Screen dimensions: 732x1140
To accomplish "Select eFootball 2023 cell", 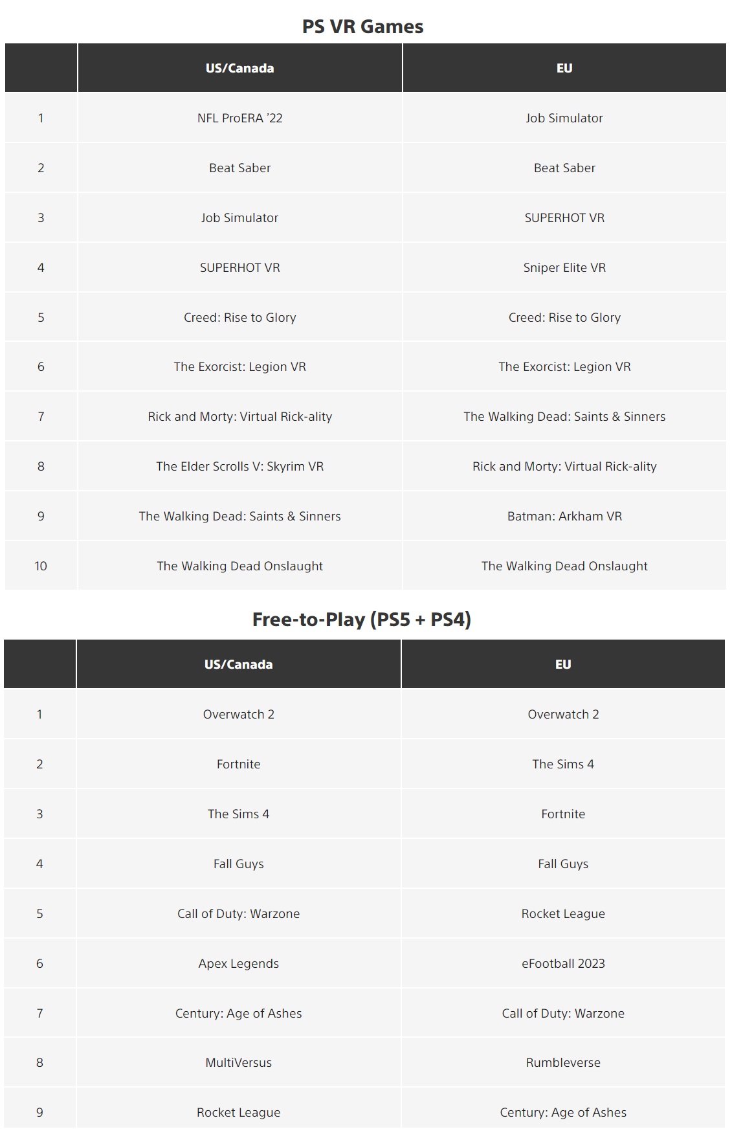I will click(563, 963).
